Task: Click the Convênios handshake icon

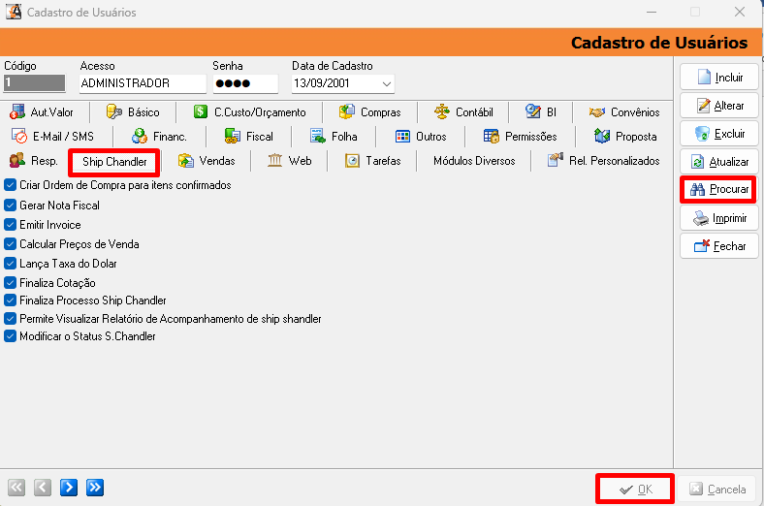Action: click(x=597, y=112)
